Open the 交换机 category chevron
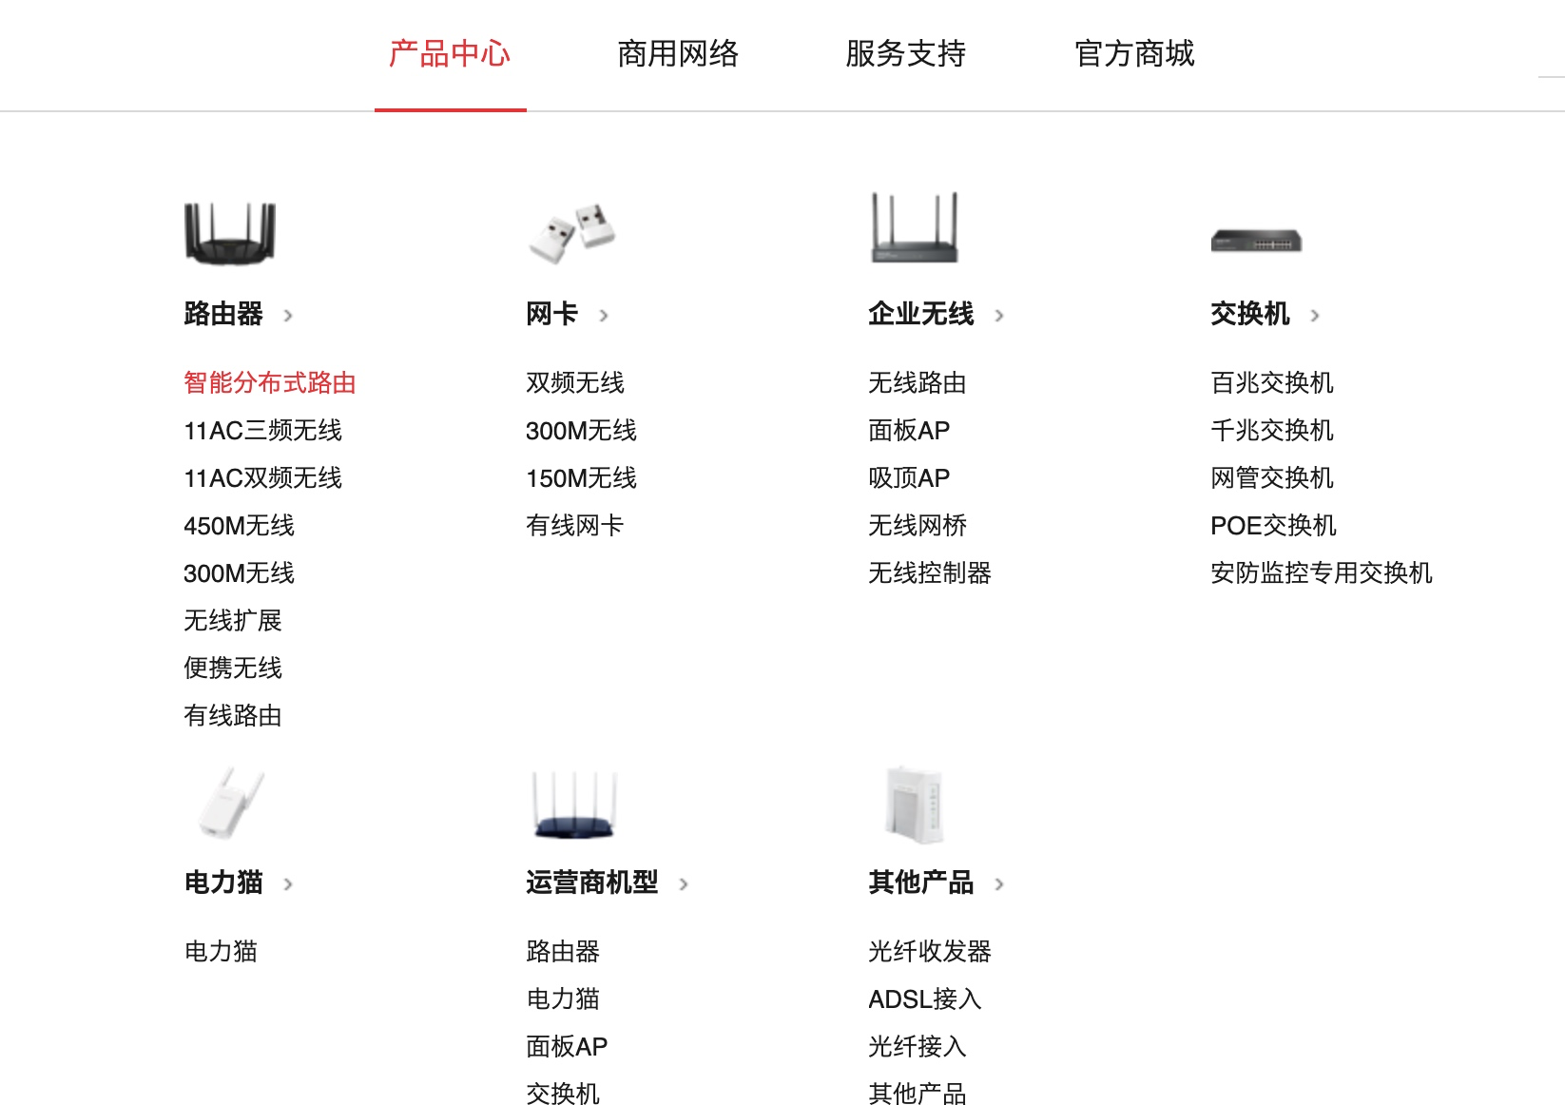 pos(1315,316)
